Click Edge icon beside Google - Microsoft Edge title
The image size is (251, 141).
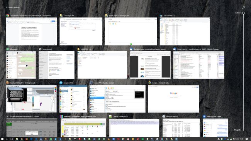[x=150, y=83]
